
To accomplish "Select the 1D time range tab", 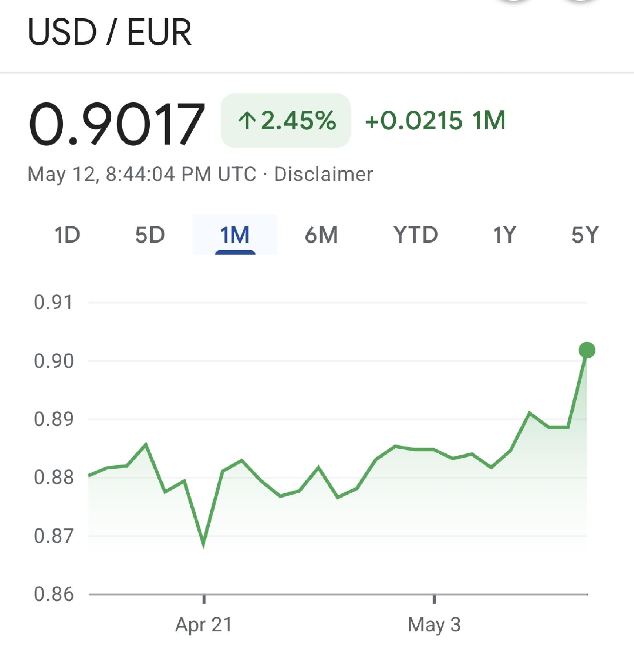I will click(x=67, y=235).
